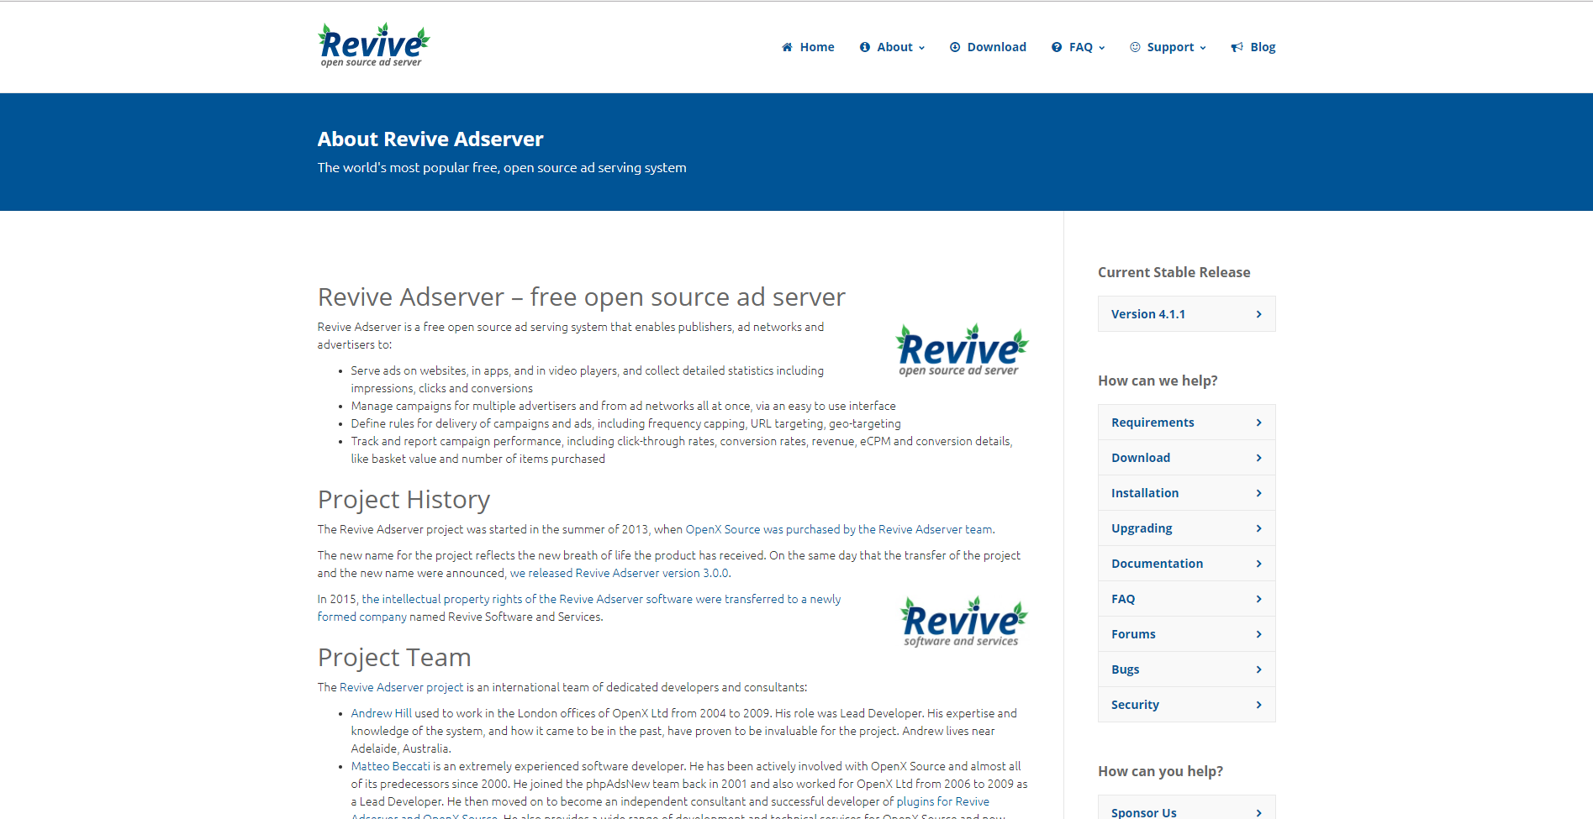1593x819 pixels.
Task: Open the Bugs sidebar link
Action: 1186,669
